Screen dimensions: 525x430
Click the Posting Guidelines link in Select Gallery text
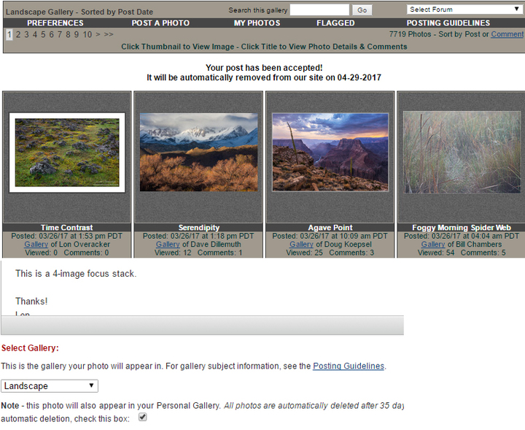[349, 366]
